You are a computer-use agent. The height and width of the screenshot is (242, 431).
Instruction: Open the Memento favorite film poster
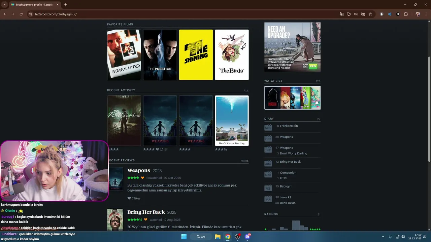[124, 55]
